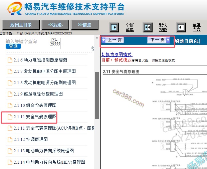Go back with the <<后退 button
Image resolution: width=207 pixels, height=169 pixels.
click(55, 25)
